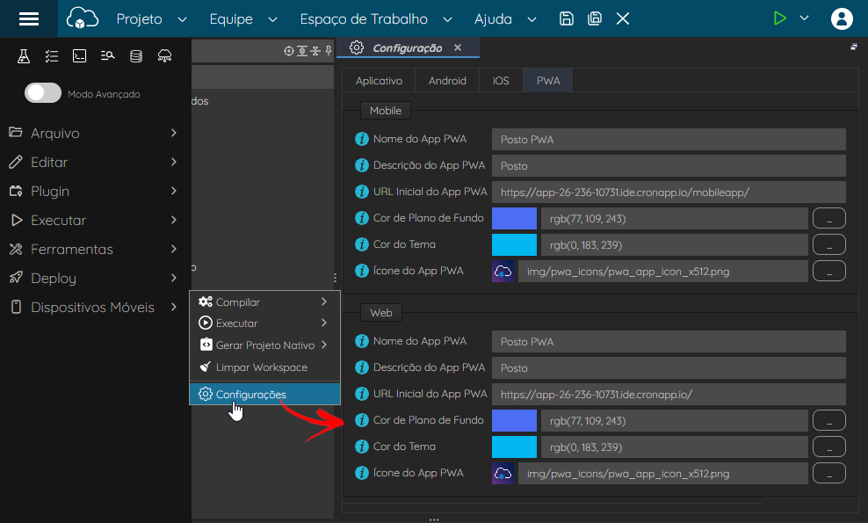Select Configurações in the context menu
The width and height of the screenshot is (868, 523).
pos(264,395)
